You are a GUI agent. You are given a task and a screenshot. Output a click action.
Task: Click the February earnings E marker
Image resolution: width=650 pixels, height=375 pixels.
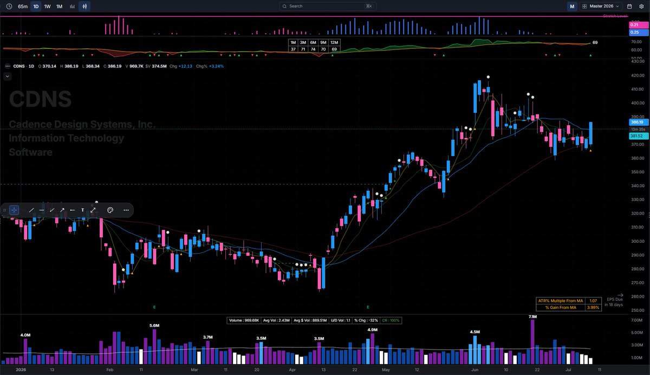[x=154, y=307]
